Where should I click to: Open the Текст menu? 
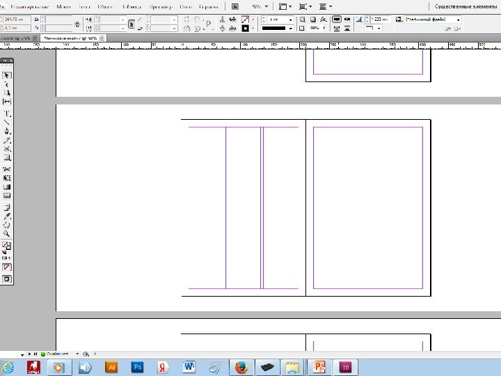pyautogui.click(x=84, y=6)
